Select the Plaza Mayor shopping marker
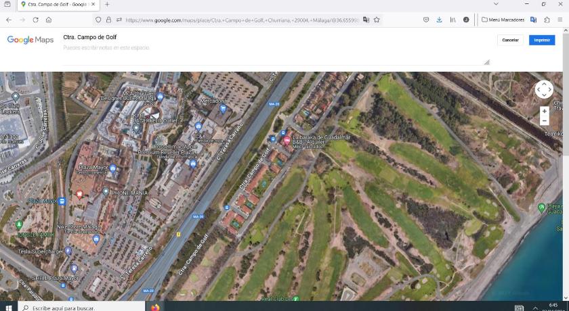Screen dimensions: 569x311 point(113,168)
